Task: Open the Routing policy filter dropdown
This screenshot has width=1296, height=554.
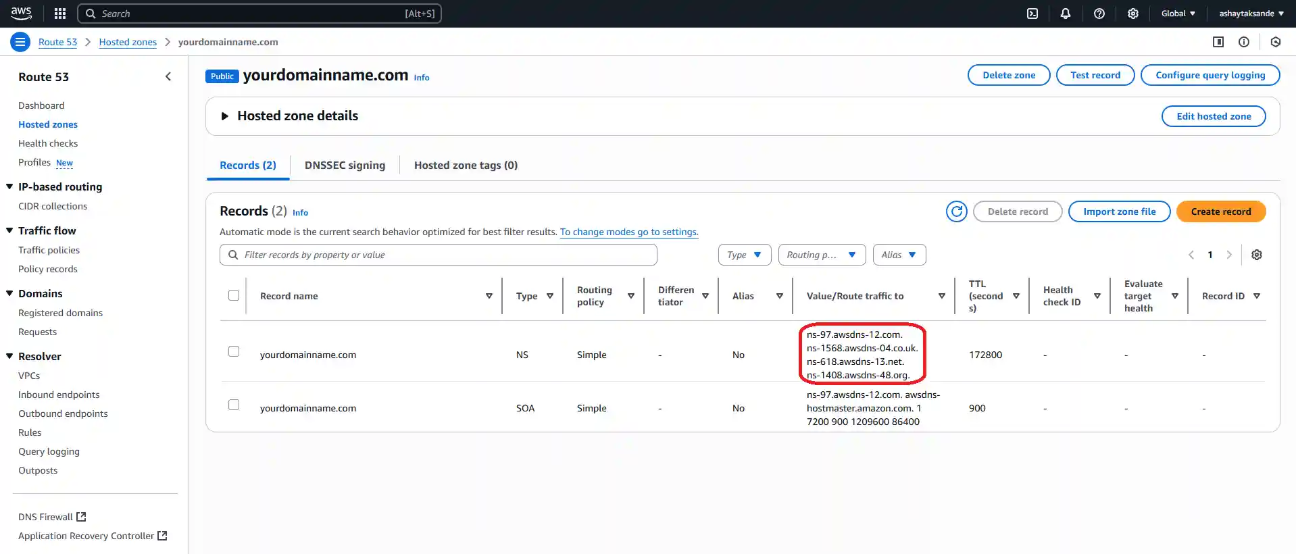Action: (x=822, y=255)
